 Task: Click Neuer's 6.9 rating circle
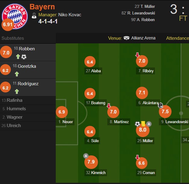pyautogui.click(x=62, y=112)
